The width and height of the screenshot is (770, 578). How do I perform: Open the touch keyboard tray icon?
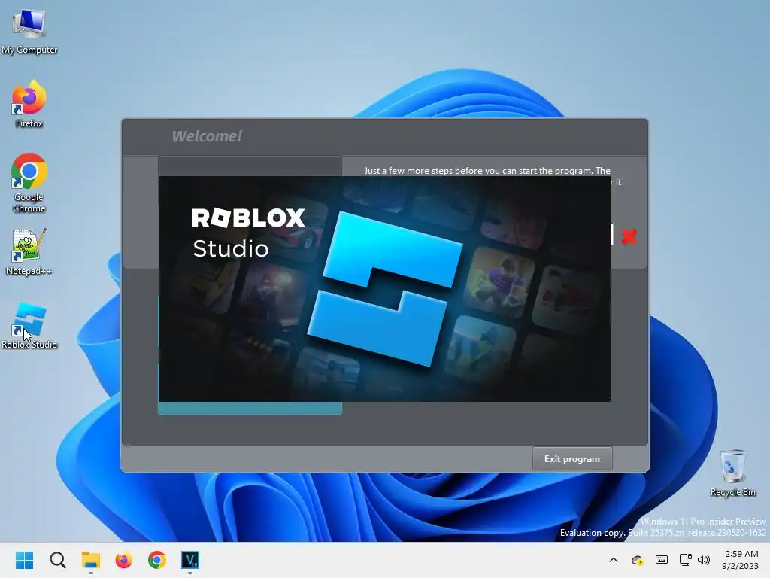662,560
